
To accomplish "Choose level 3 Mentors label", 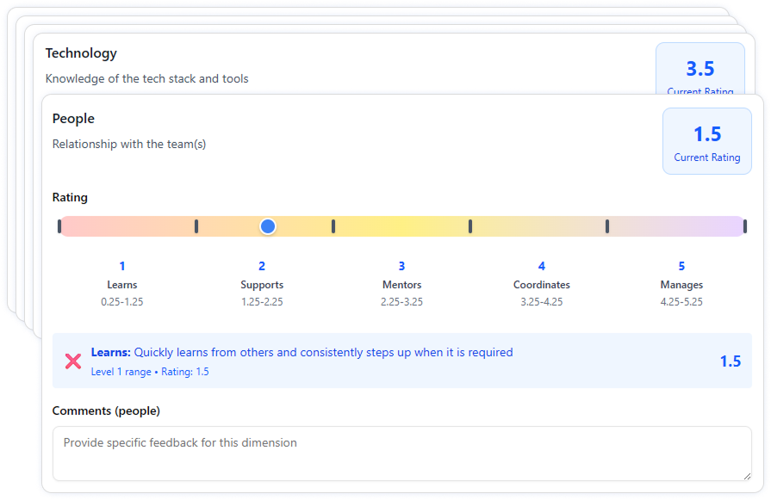I will pos(401,284).
